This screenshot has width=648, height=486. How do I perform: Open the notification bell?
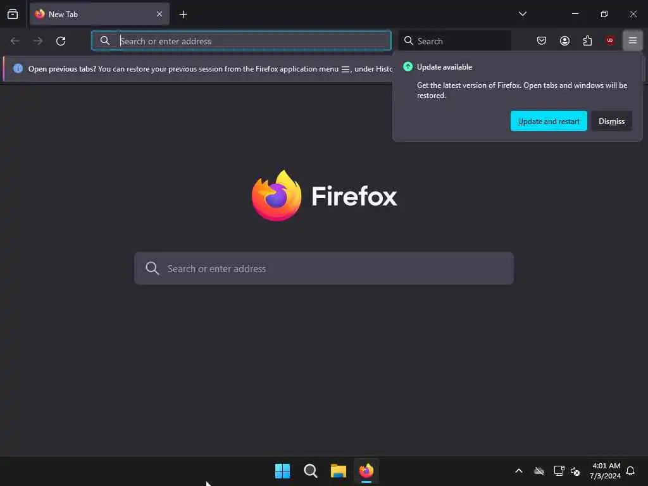click(630, 471)
